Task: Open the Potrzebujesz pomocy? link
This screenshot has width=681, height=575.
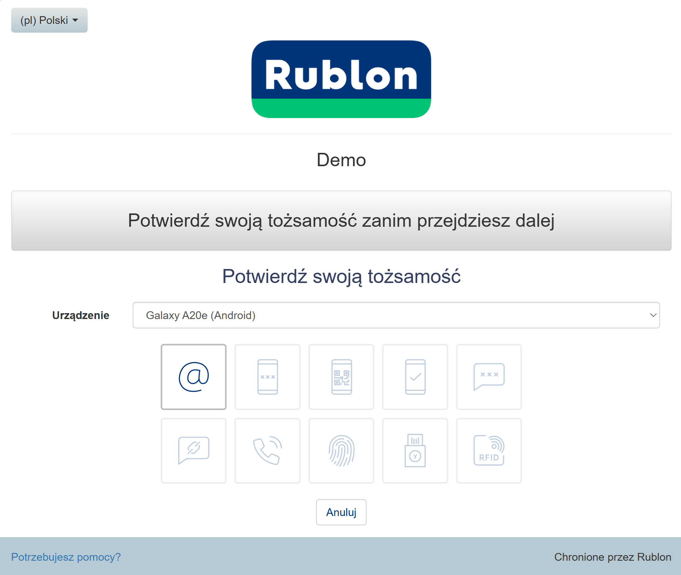Action: [x=66, y=557]
